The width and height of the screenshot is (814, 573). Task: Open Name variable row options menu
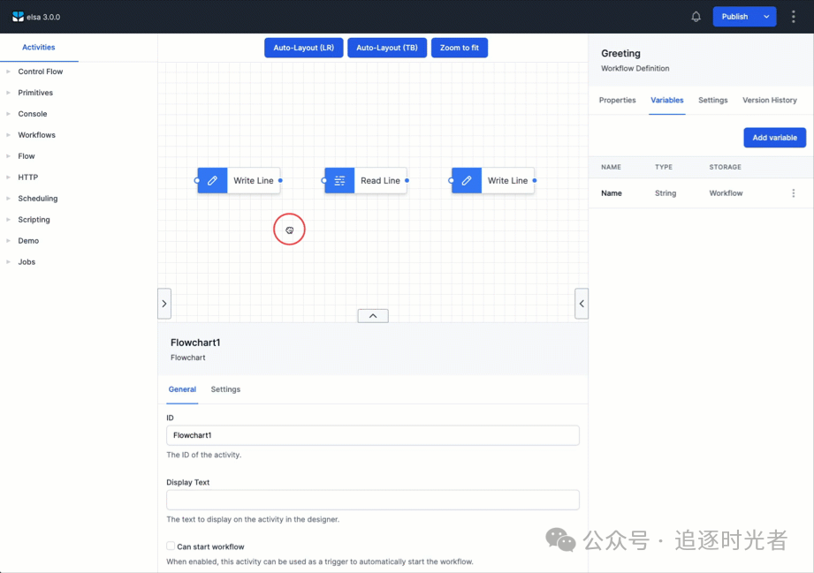(793, 192)
